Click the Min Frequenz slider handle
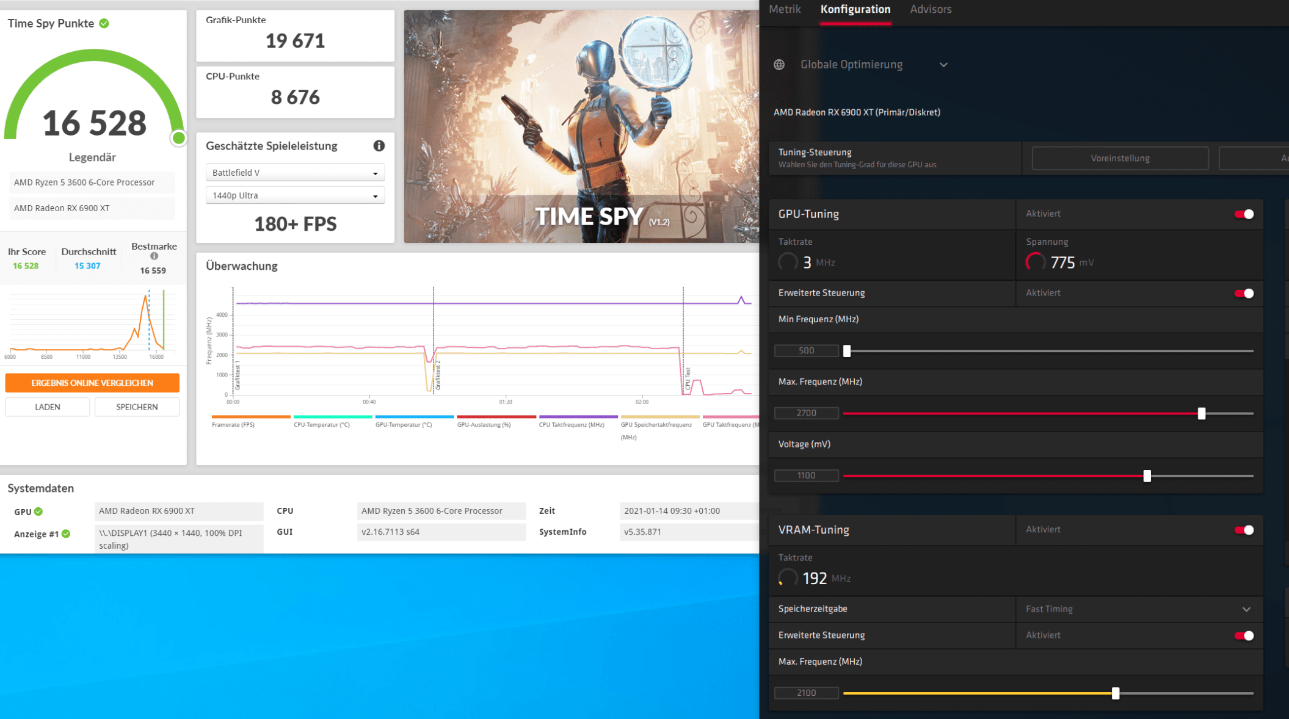This screenshot has height=719, width=1289. [847, 351]
